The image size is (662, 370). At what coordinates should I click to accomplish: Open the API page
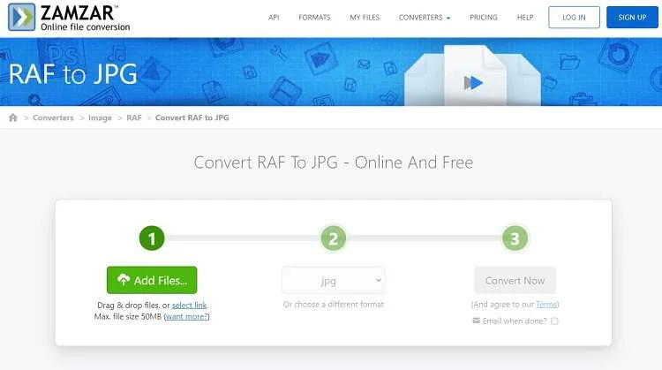coord(274,18)
